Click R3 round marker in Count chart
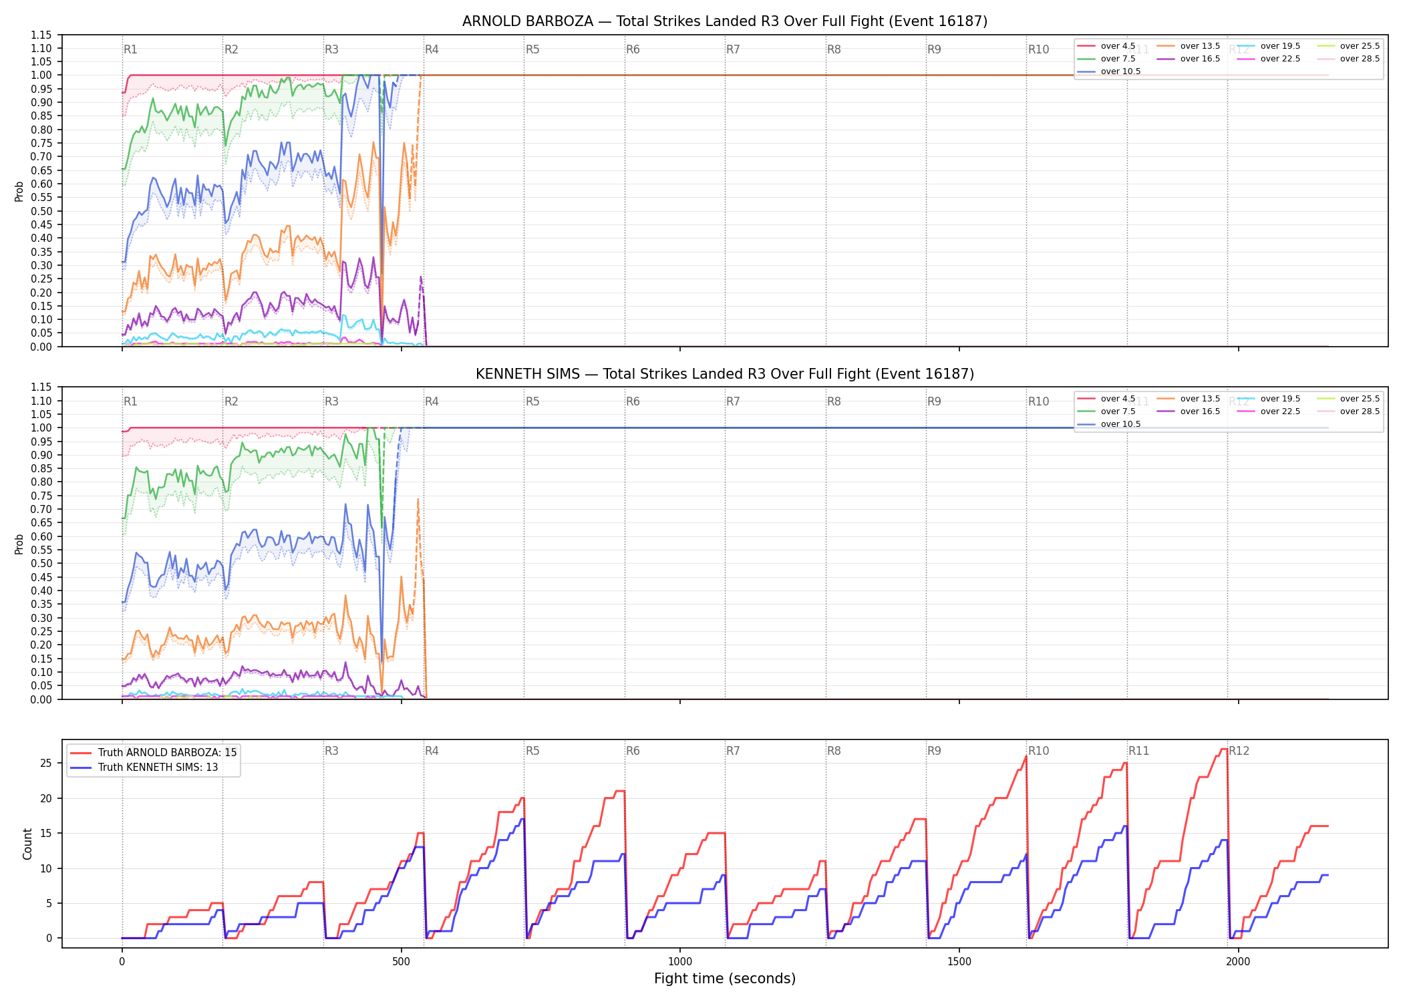This screenshot has height=1002, width=1403. click(x=331, y=751)
